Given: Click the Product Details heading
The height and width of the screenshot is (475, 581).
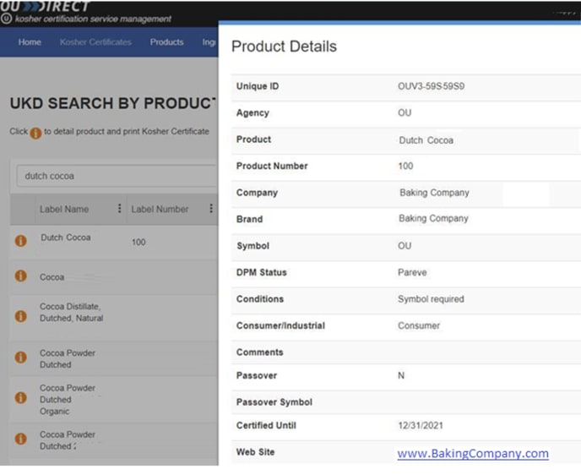Looking at the screenshot, I should click(284, 46).
